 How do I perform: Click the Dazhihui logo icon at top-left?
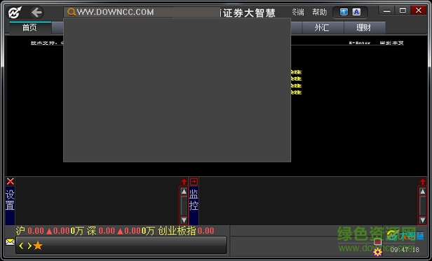point(15,12)
